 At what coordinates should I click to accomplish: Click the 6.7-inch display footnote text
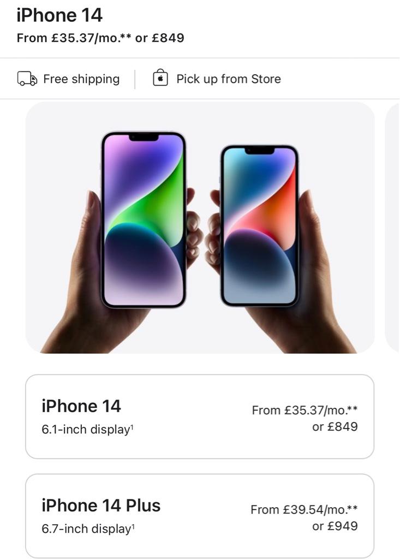coord(88,528)
